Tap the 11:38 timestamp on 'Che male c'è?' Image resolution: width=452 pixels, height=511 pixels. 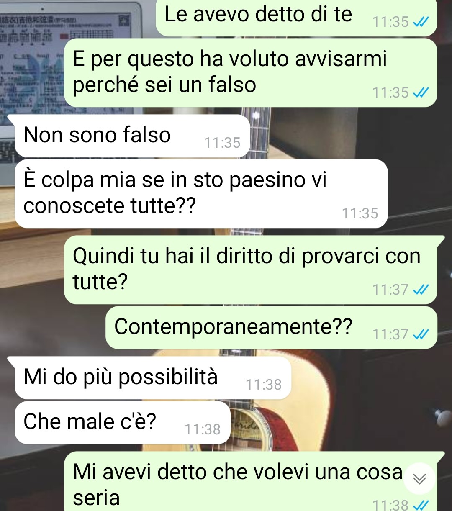(x=203, y=429)
